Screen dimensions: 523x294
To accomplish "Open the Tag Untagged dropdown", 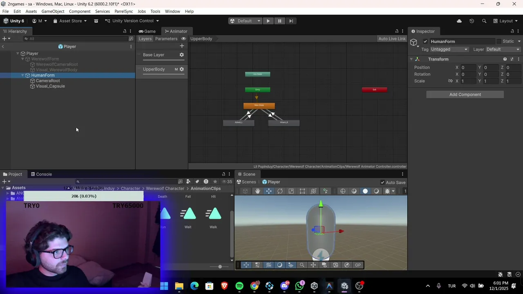I will (449, 49).
